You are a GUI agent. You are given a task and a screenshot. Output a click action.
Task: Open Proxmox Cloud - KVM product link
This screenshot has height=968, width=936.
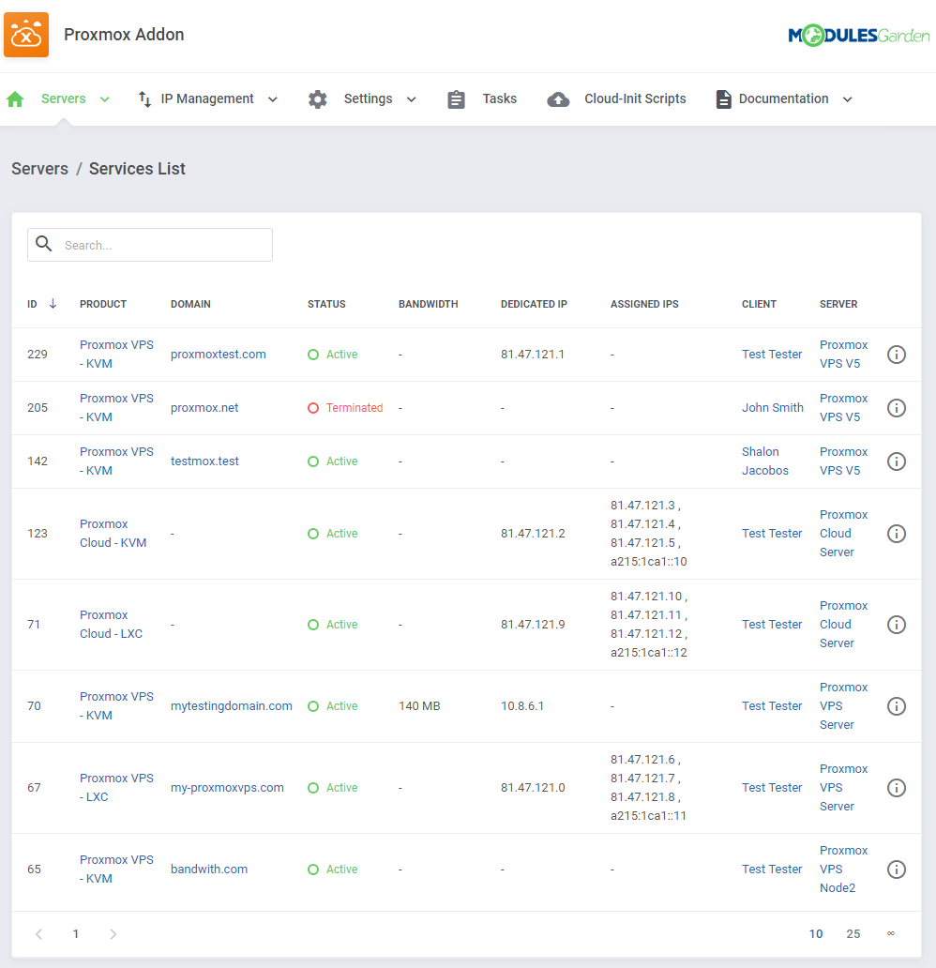click(x=113, y=534)
